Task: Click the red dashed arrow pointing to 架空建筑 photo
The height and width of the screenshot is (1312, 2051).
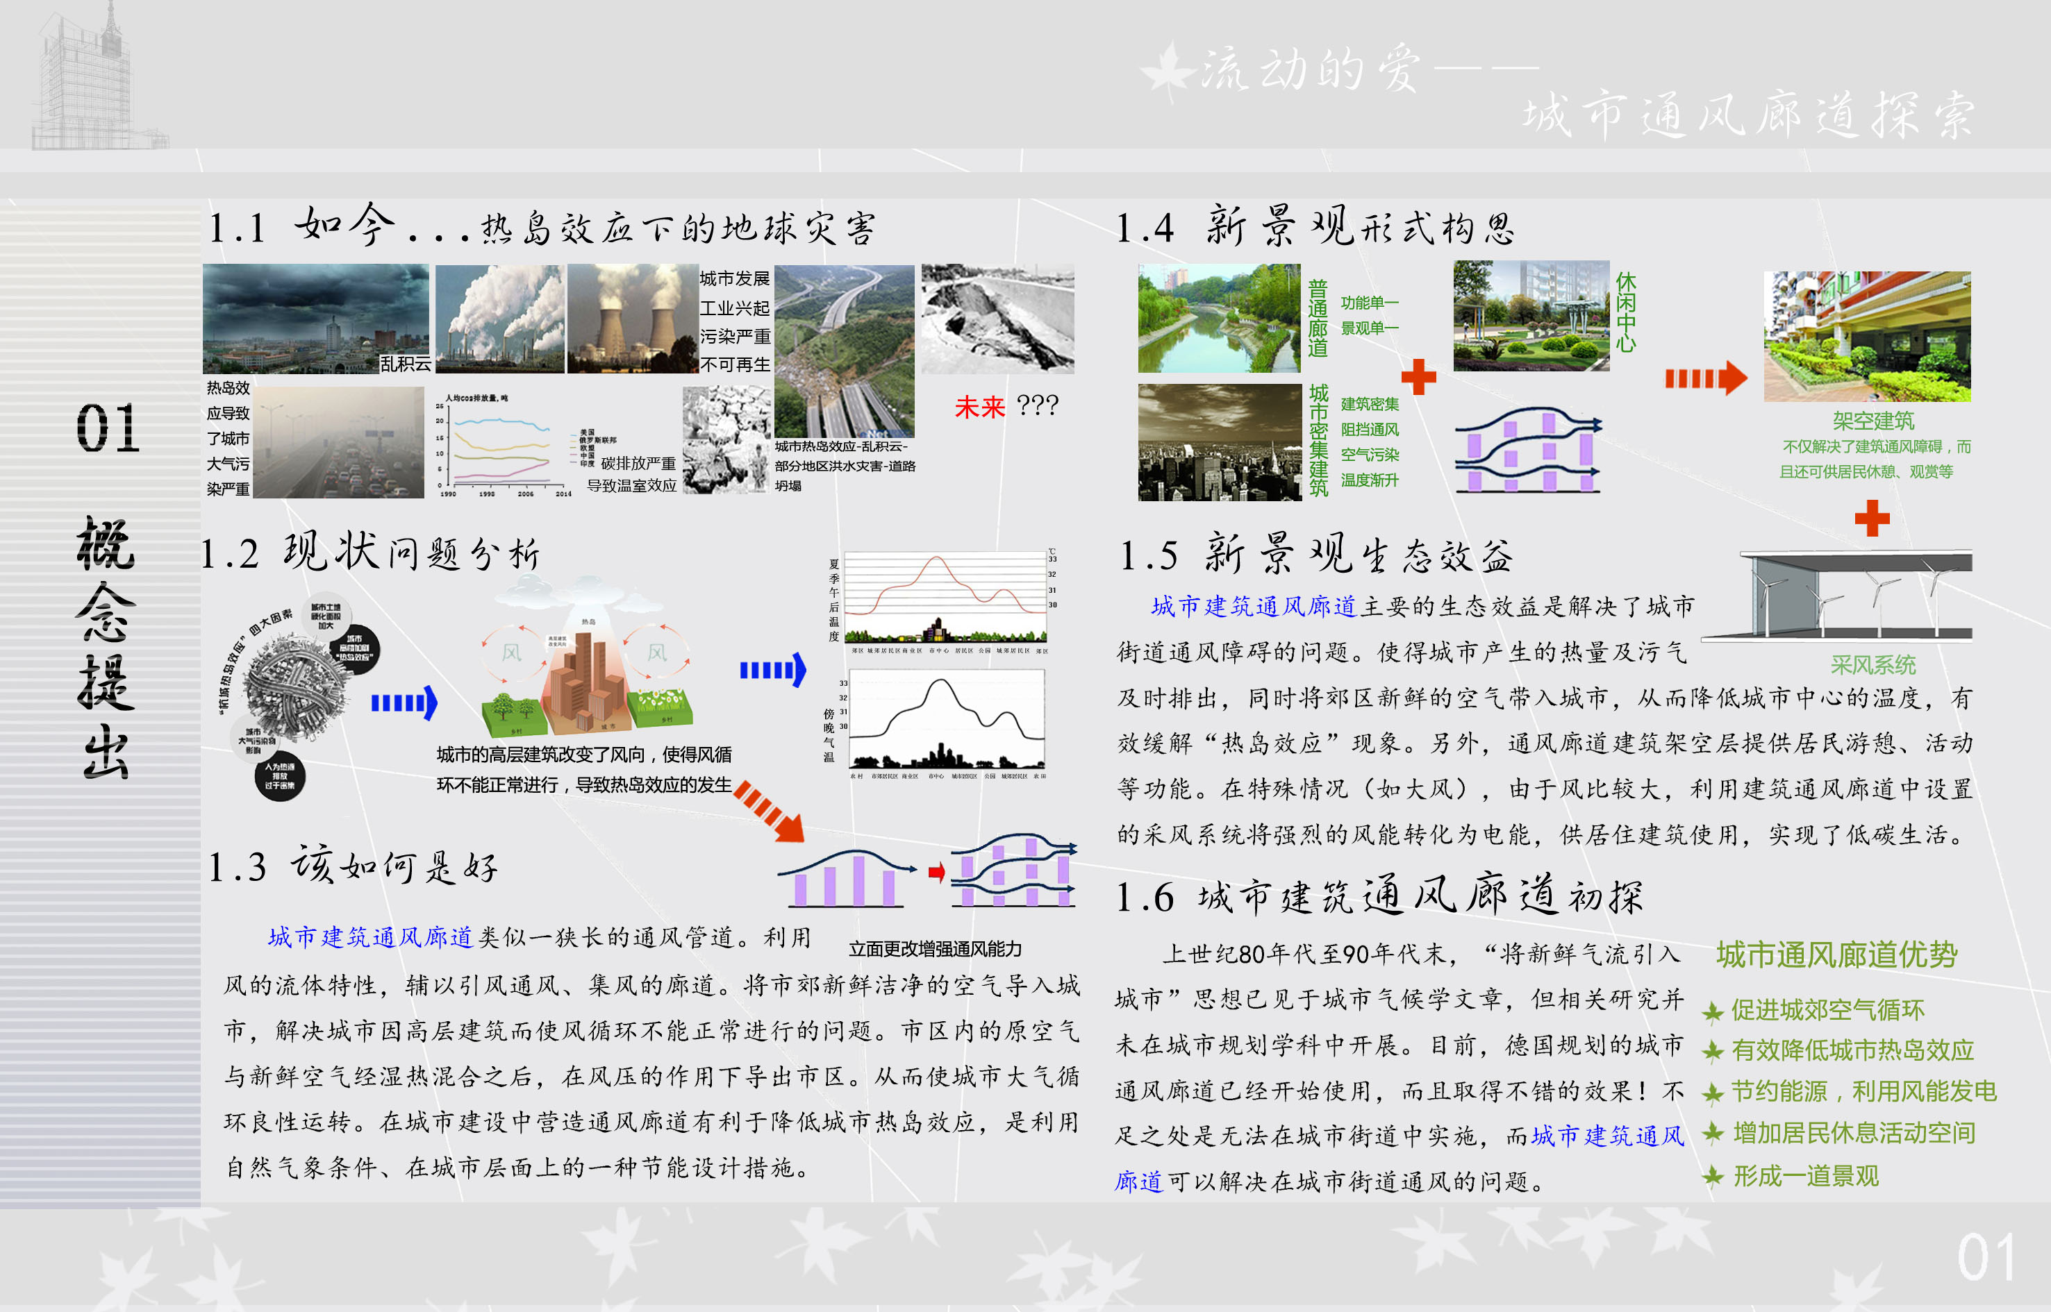Action: coord(1706,378)
